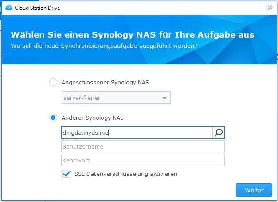Viewport: 278px width, 202px height.
Task: Toggle the SSL Datenverschlüsselung checkbox
Action: click(x=67, y=174)
